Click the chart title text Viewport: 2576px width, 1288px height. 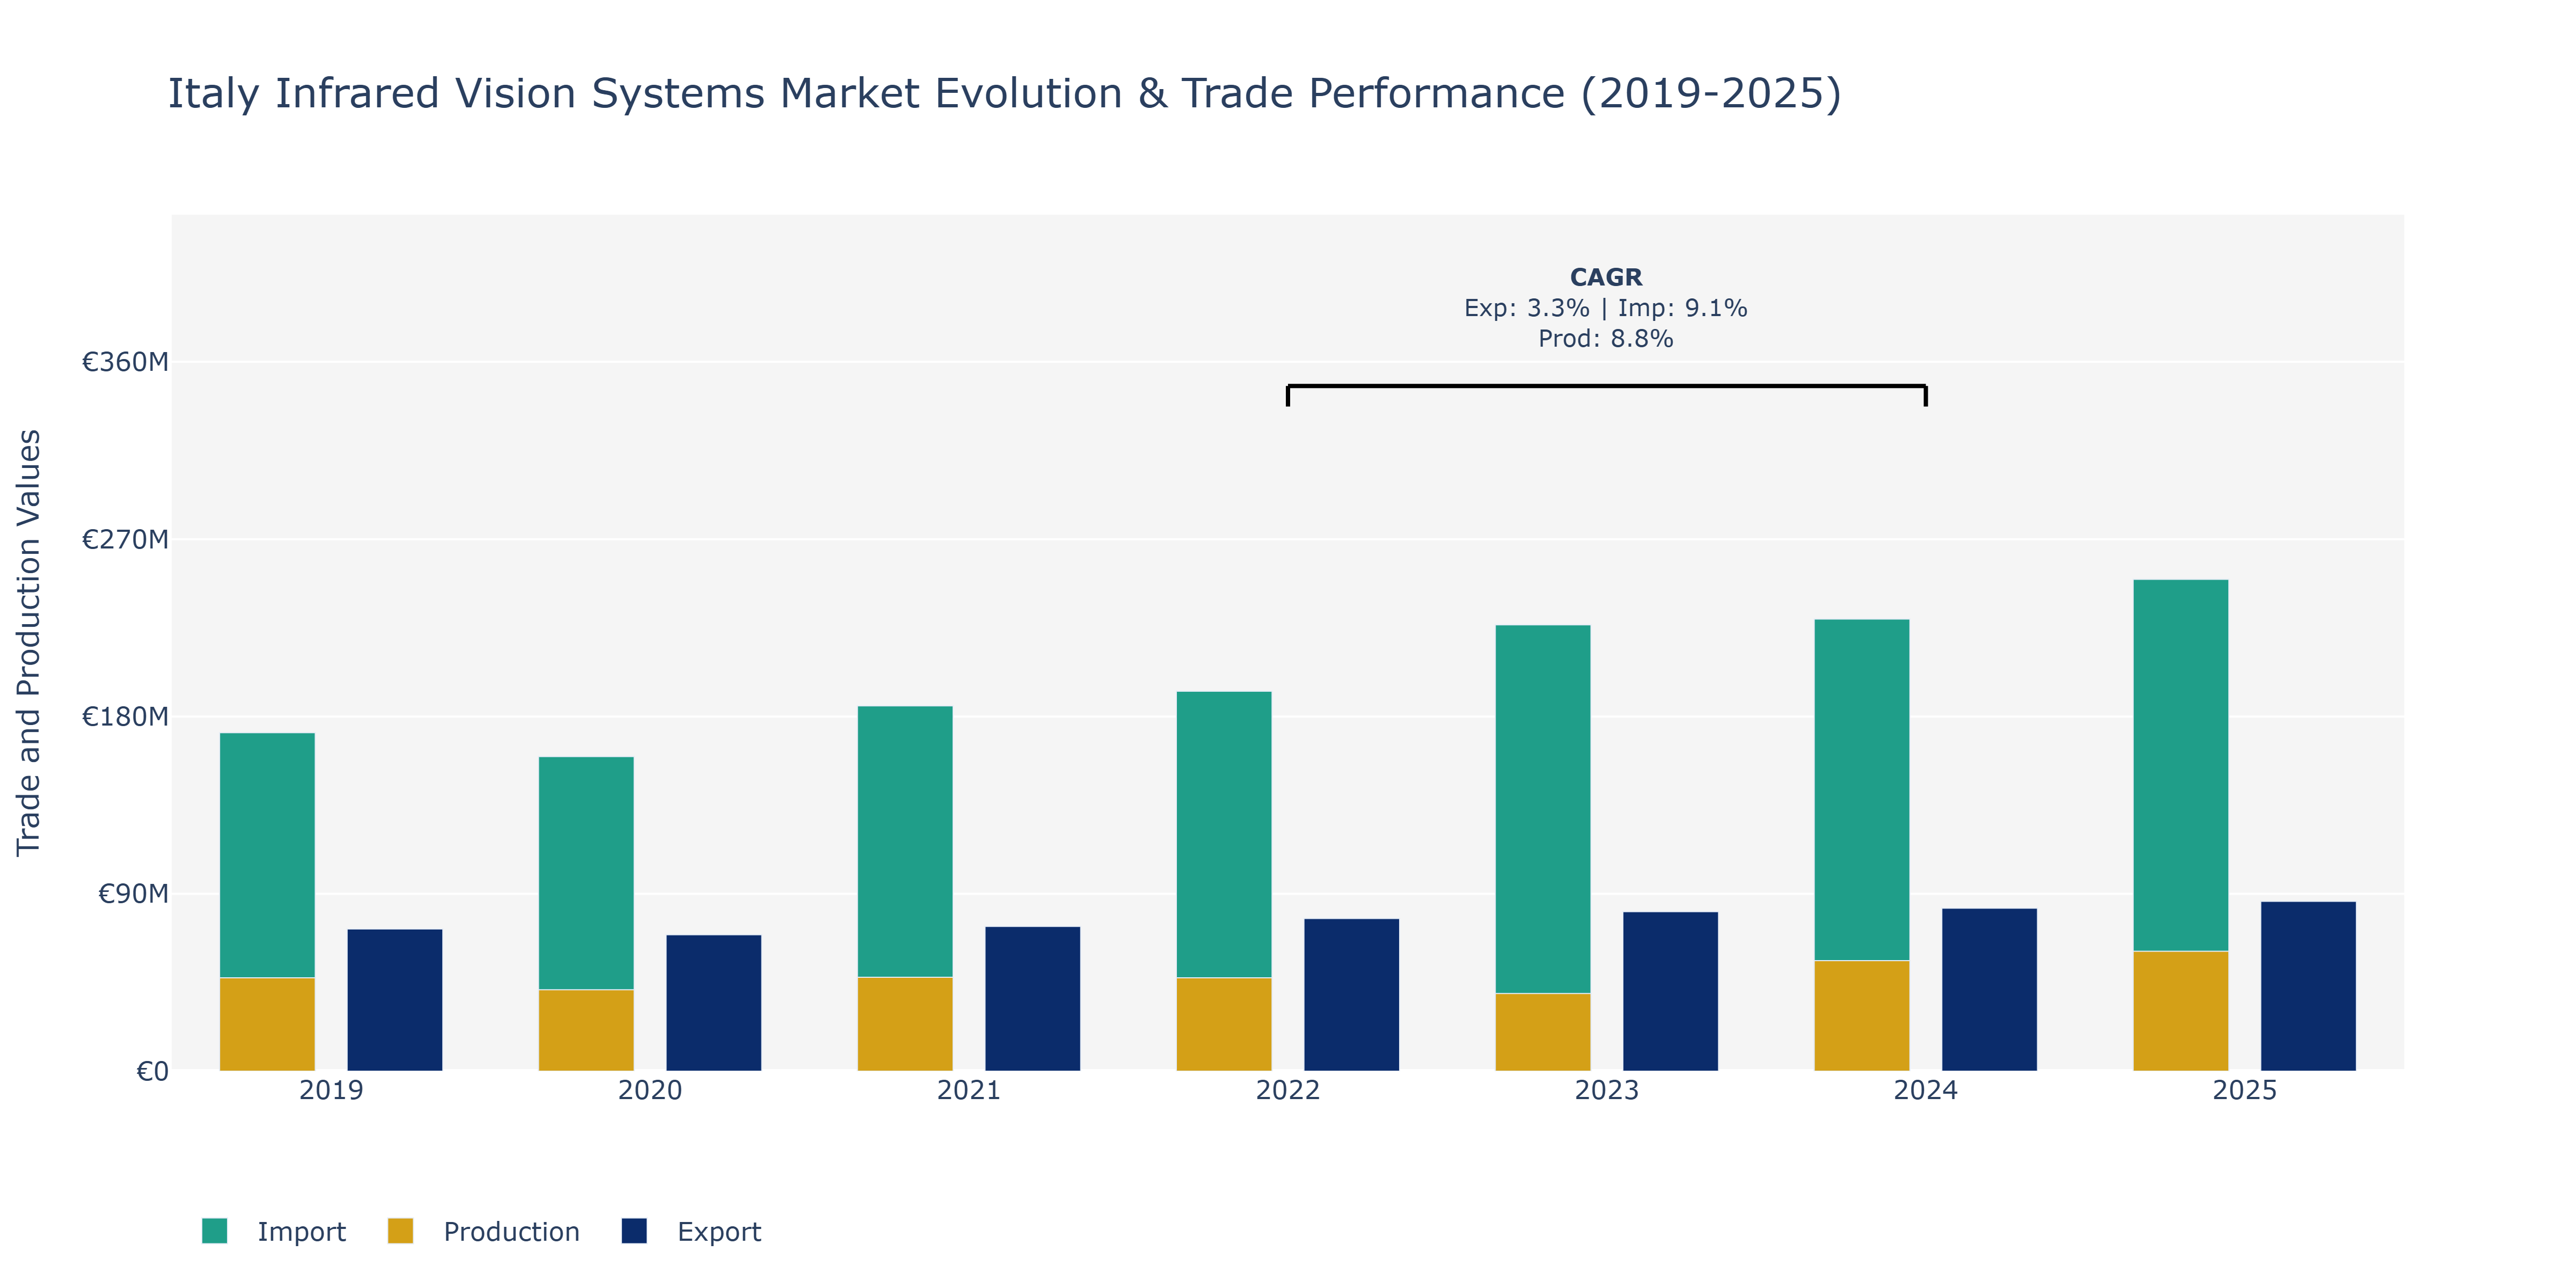pyautogui.click(x=1004, y=93)
